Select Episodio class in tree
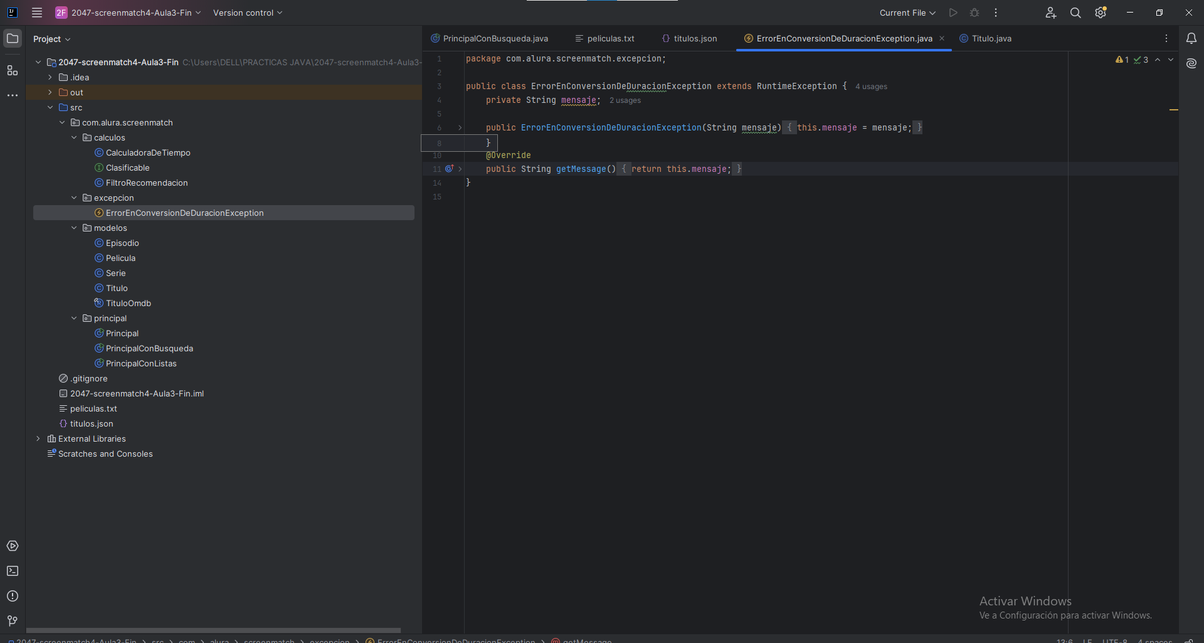1204x643 pixels. [x=122, y=243]
